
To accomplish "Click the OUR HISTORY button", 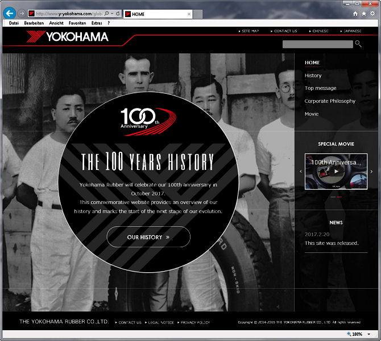I will pos(148,237).
